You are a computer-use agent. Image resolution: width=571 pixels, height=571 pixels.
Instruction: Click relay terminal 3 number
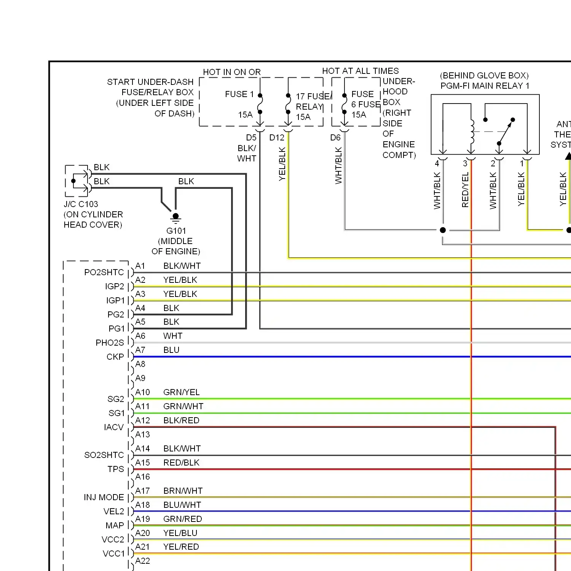pos(465,163)
